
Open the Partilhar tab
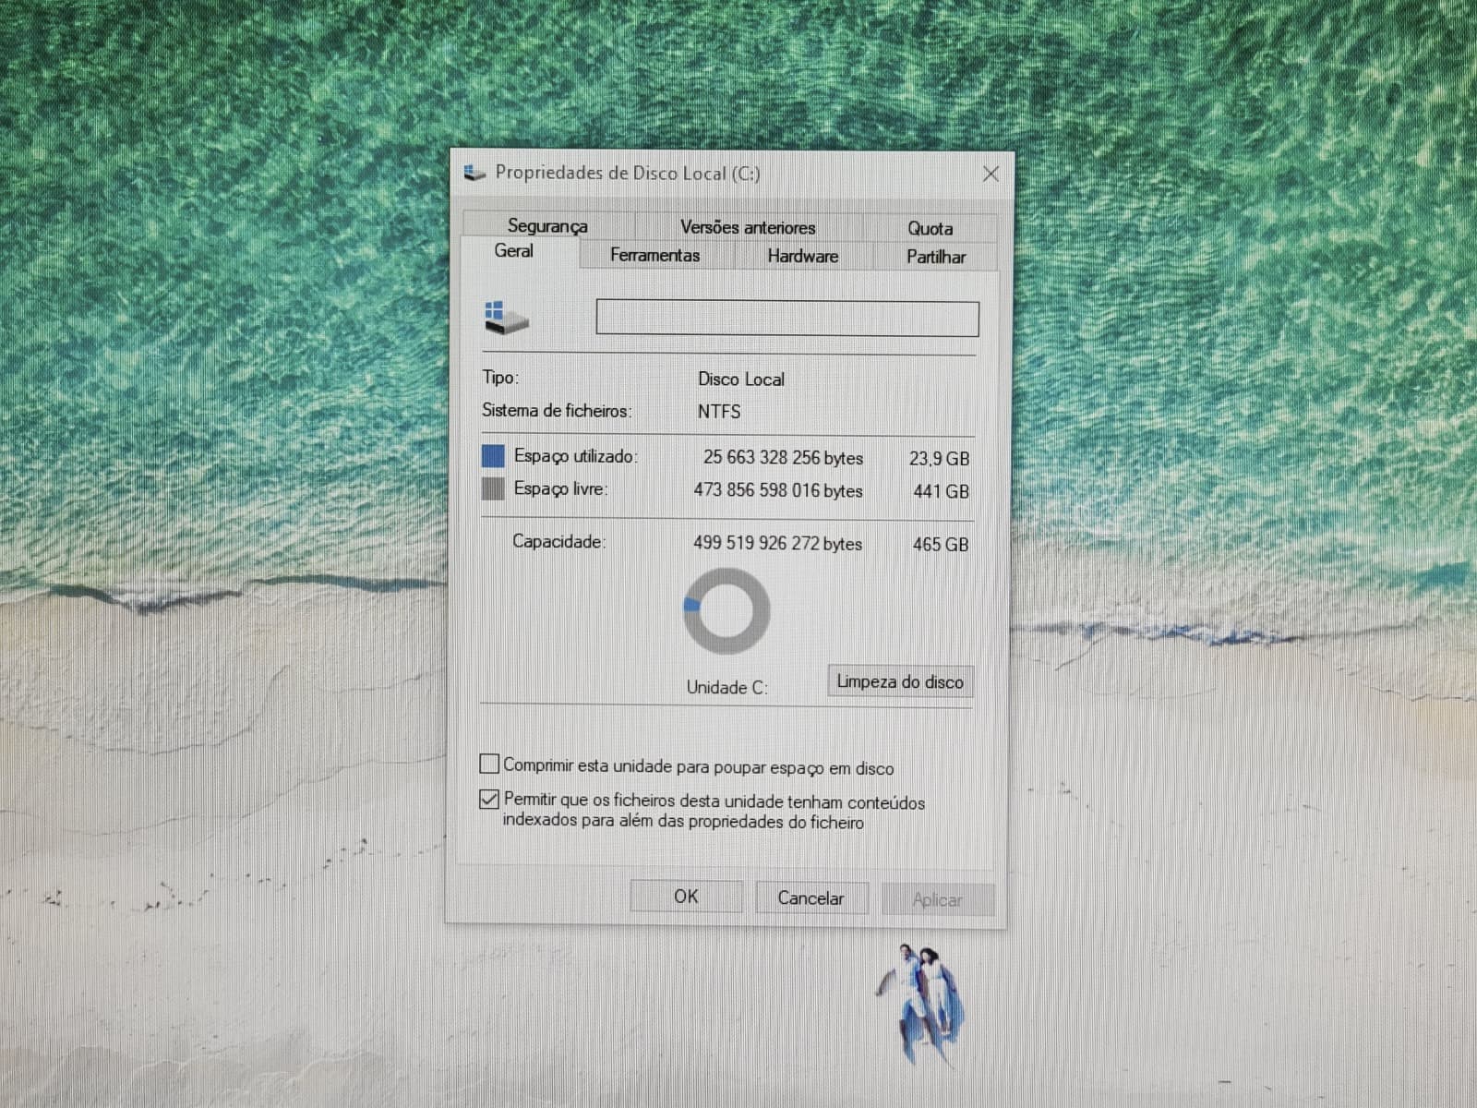point(936,257)
